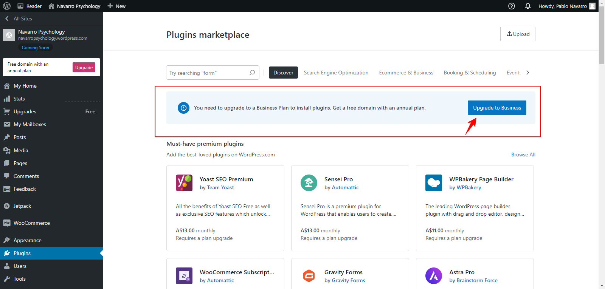This screenshot has height=289, width=605.
Task: Open the Sensei Pro plugin title
Action: 338,179
